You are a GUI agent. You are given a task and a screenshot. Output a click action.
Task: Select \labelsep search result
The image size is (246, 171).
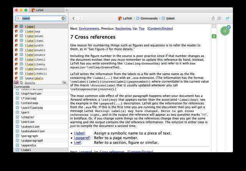(41, 31)
